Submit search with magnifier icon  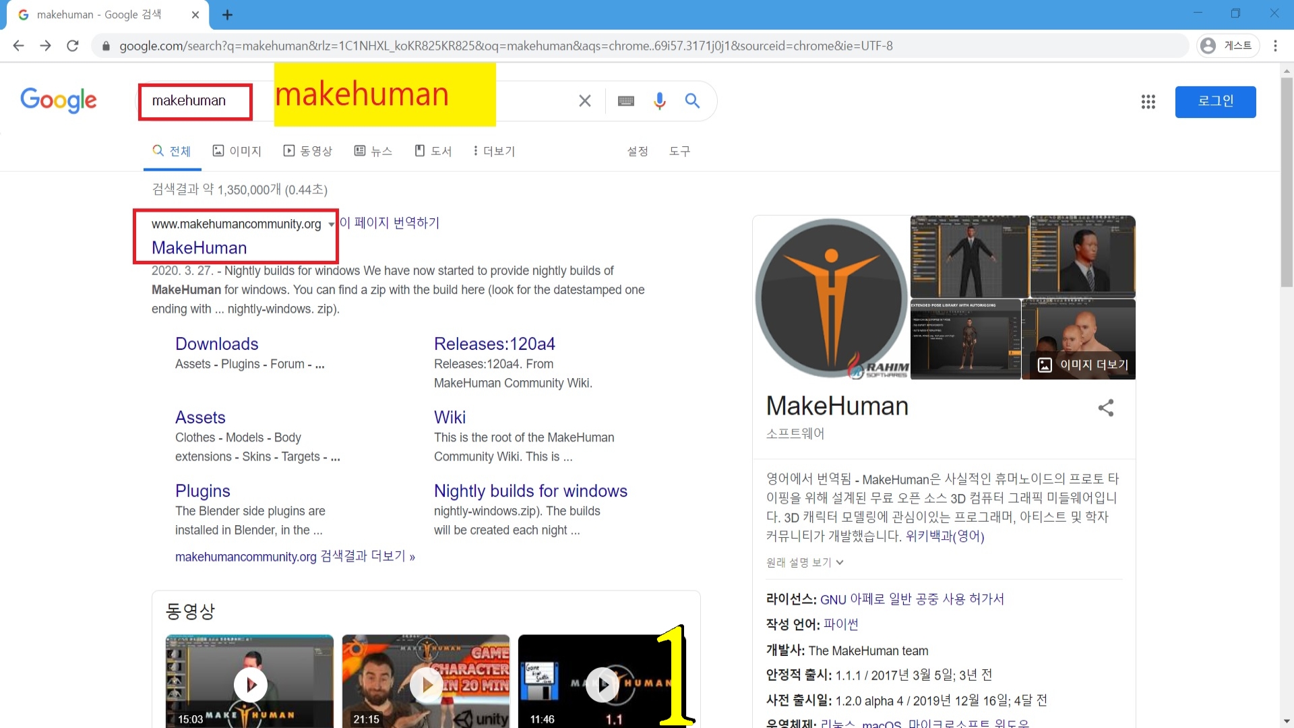pos(692,101)
